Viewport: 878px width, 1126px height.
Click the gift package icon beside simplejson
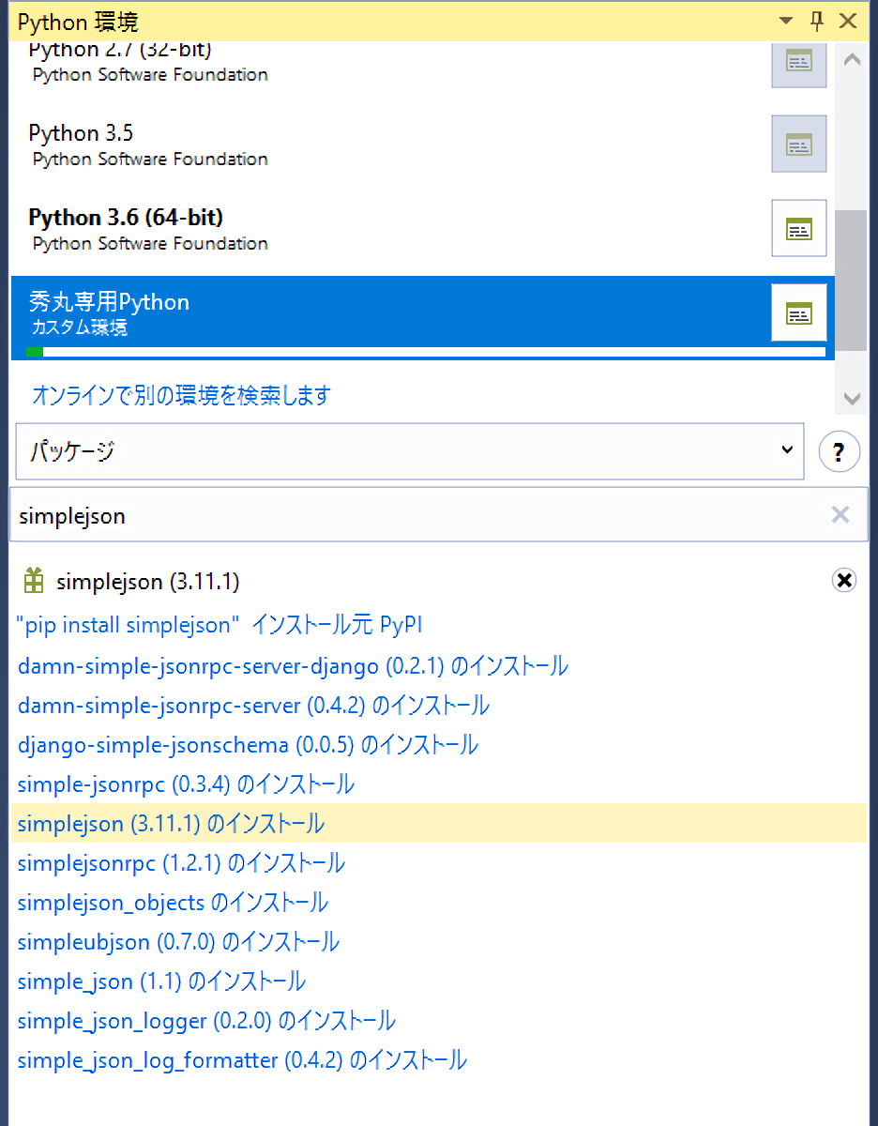click(x=34, y=582)
